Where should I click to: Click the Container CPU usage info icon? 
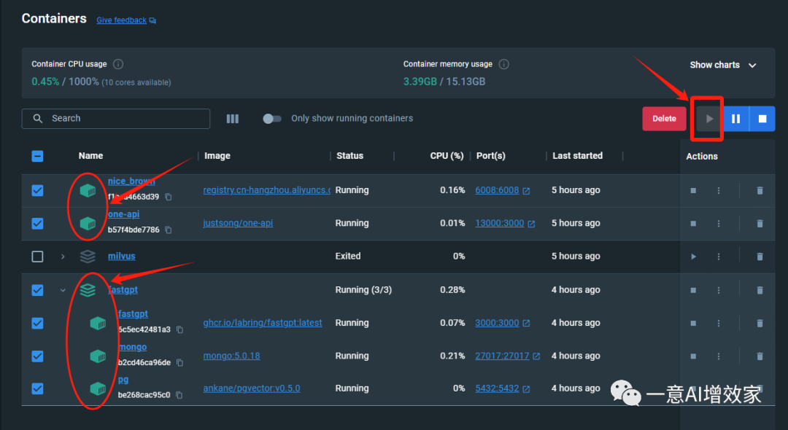pyautogui.click(x=118, y=64)
